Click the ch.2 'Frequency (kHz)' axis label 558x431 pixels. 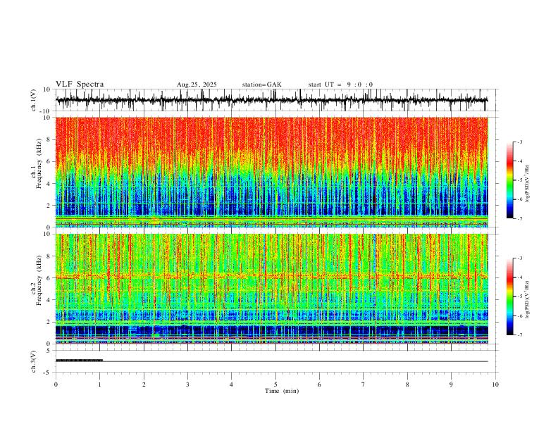coord(39,280)
